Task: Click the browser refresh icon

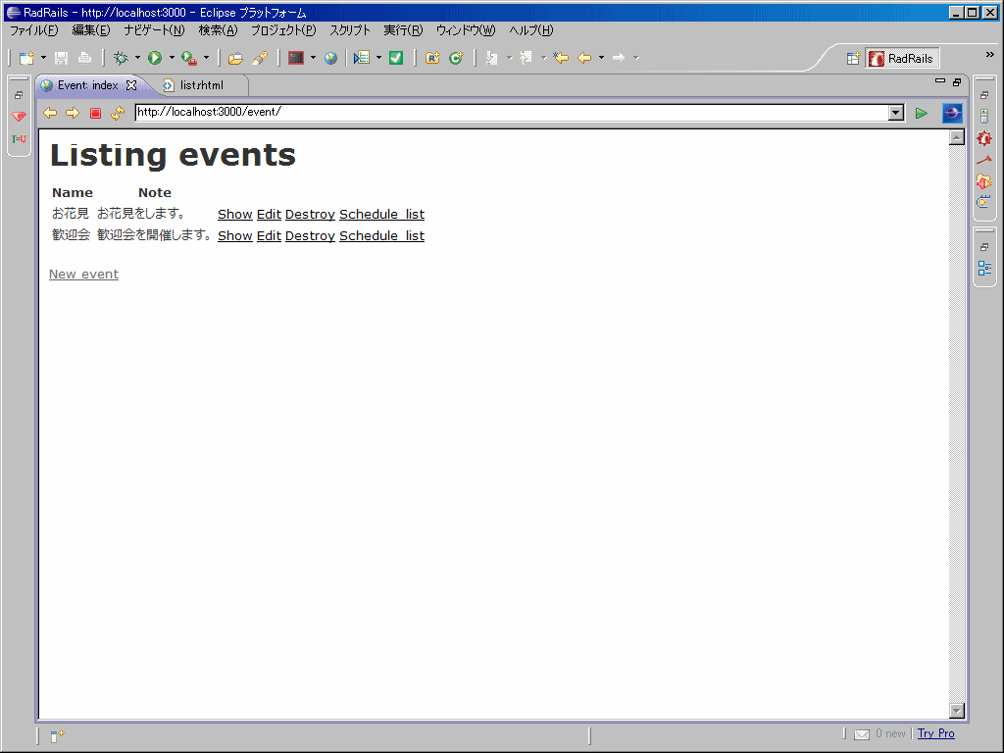Action: coord(118,114)
